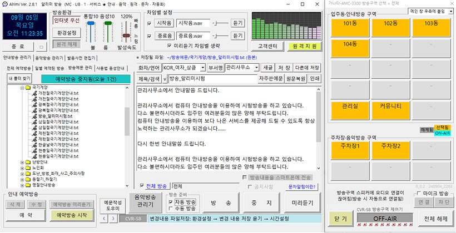The width and height of the screenshot is (456, 233).
Task: Toggle the 전체 방송 checkbox
Action: coord(142,186)
